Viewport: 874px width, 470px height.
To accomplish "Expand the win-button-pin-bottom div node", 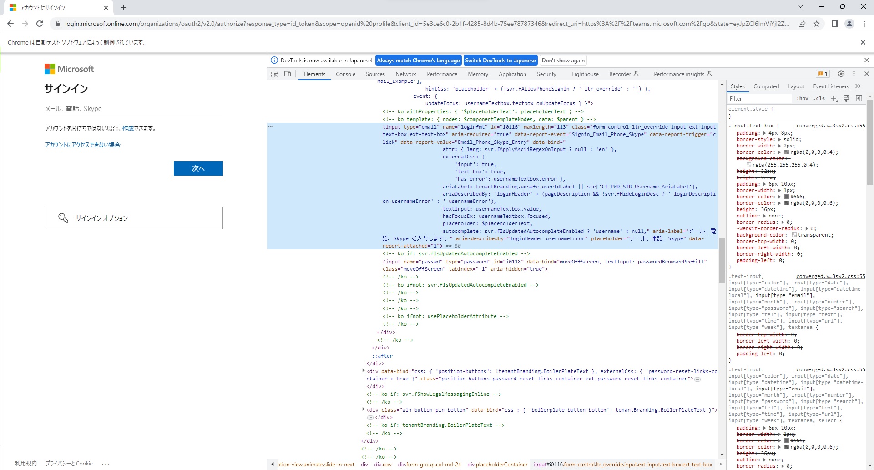I will (x=363, y=409).
